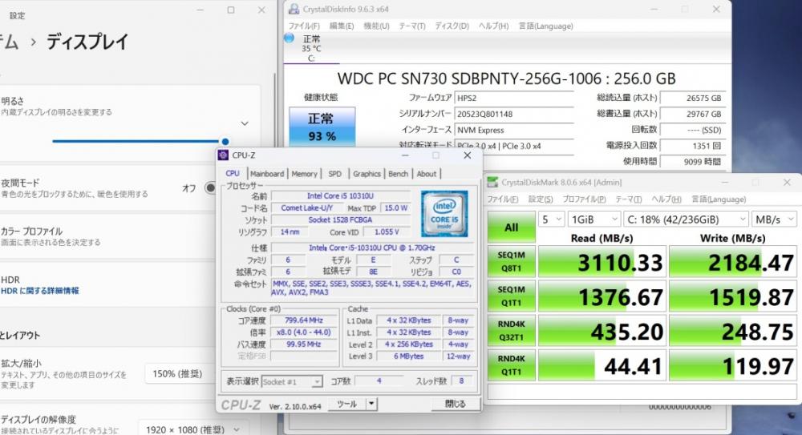Open the MB/s unit dropdown
The image size is (802, 435).
774,220
